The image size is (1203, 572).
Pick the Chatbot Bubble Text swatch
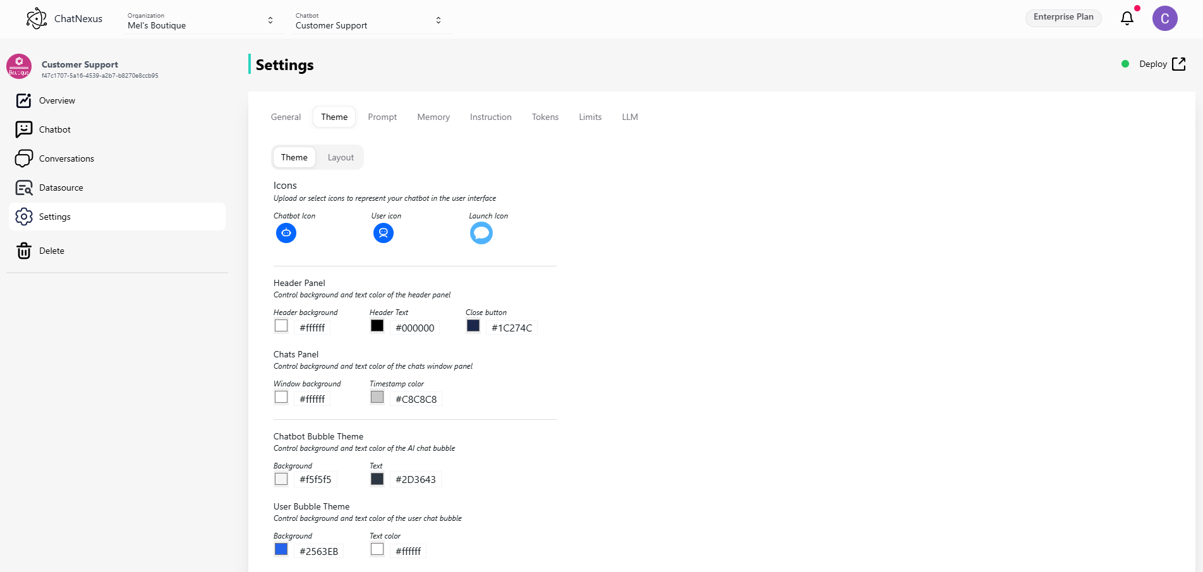377,479
